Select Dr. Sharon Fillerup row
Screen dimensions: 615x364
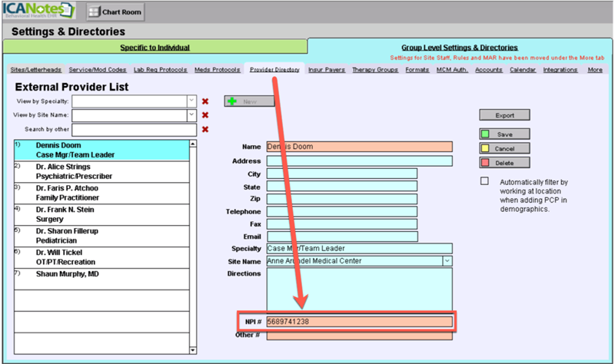point(101,236)
